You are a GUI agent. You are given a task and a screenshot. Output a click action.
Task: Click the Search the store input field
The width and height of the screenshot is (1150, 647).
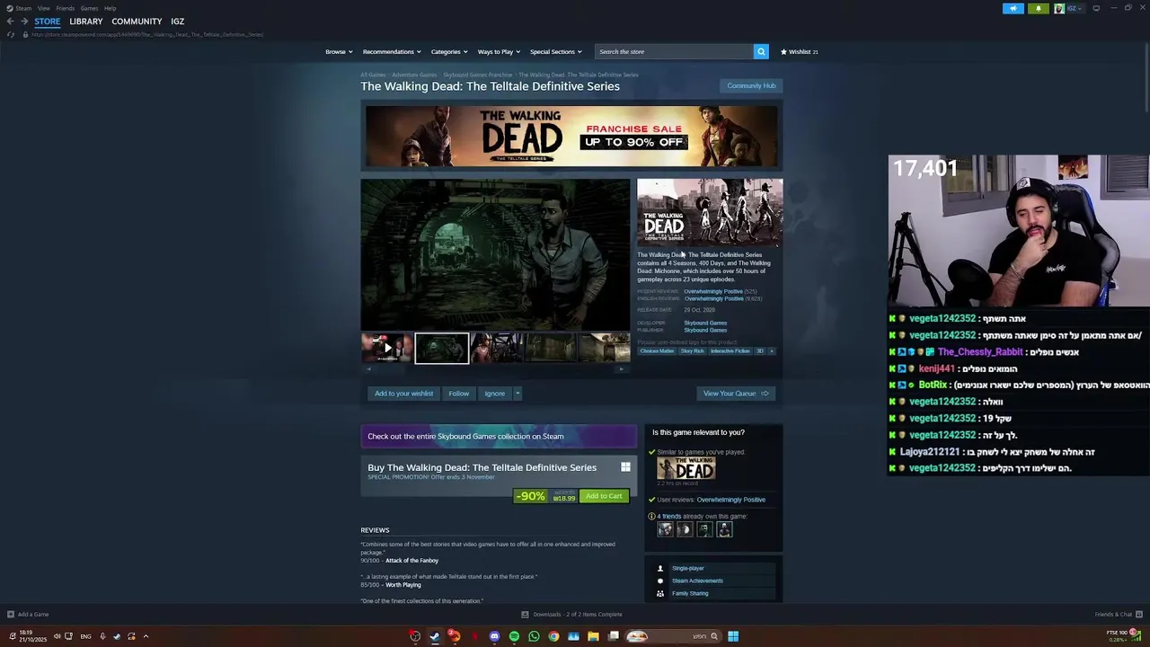(674, 51)
